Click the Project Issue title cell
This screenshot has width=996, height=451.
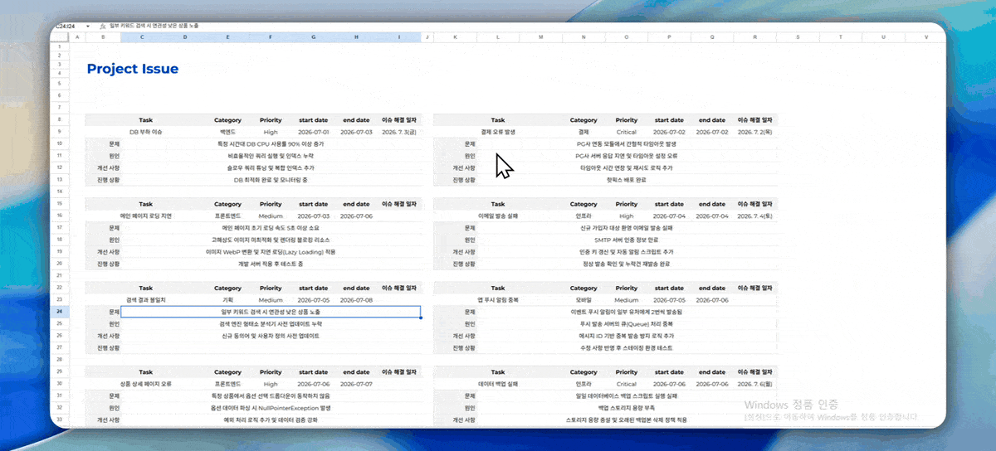tap(133, 69)
